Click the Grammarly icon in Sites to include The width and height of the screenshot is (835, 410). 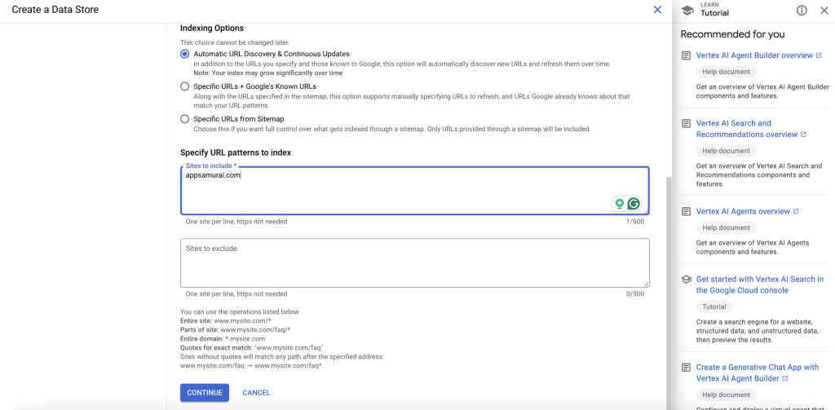(x=634, y=204)
